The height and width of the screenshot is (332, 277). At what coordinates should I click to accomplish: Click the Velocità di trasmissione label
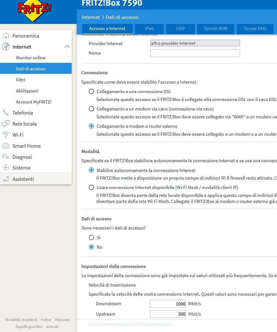112,285
